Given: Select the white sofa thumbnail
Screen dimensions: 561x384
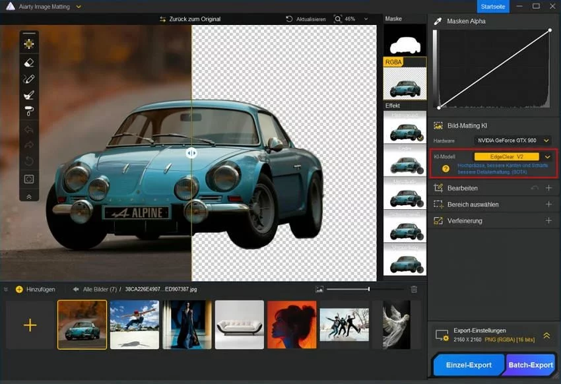Looking at the screenshot, I should pos(239,325).
